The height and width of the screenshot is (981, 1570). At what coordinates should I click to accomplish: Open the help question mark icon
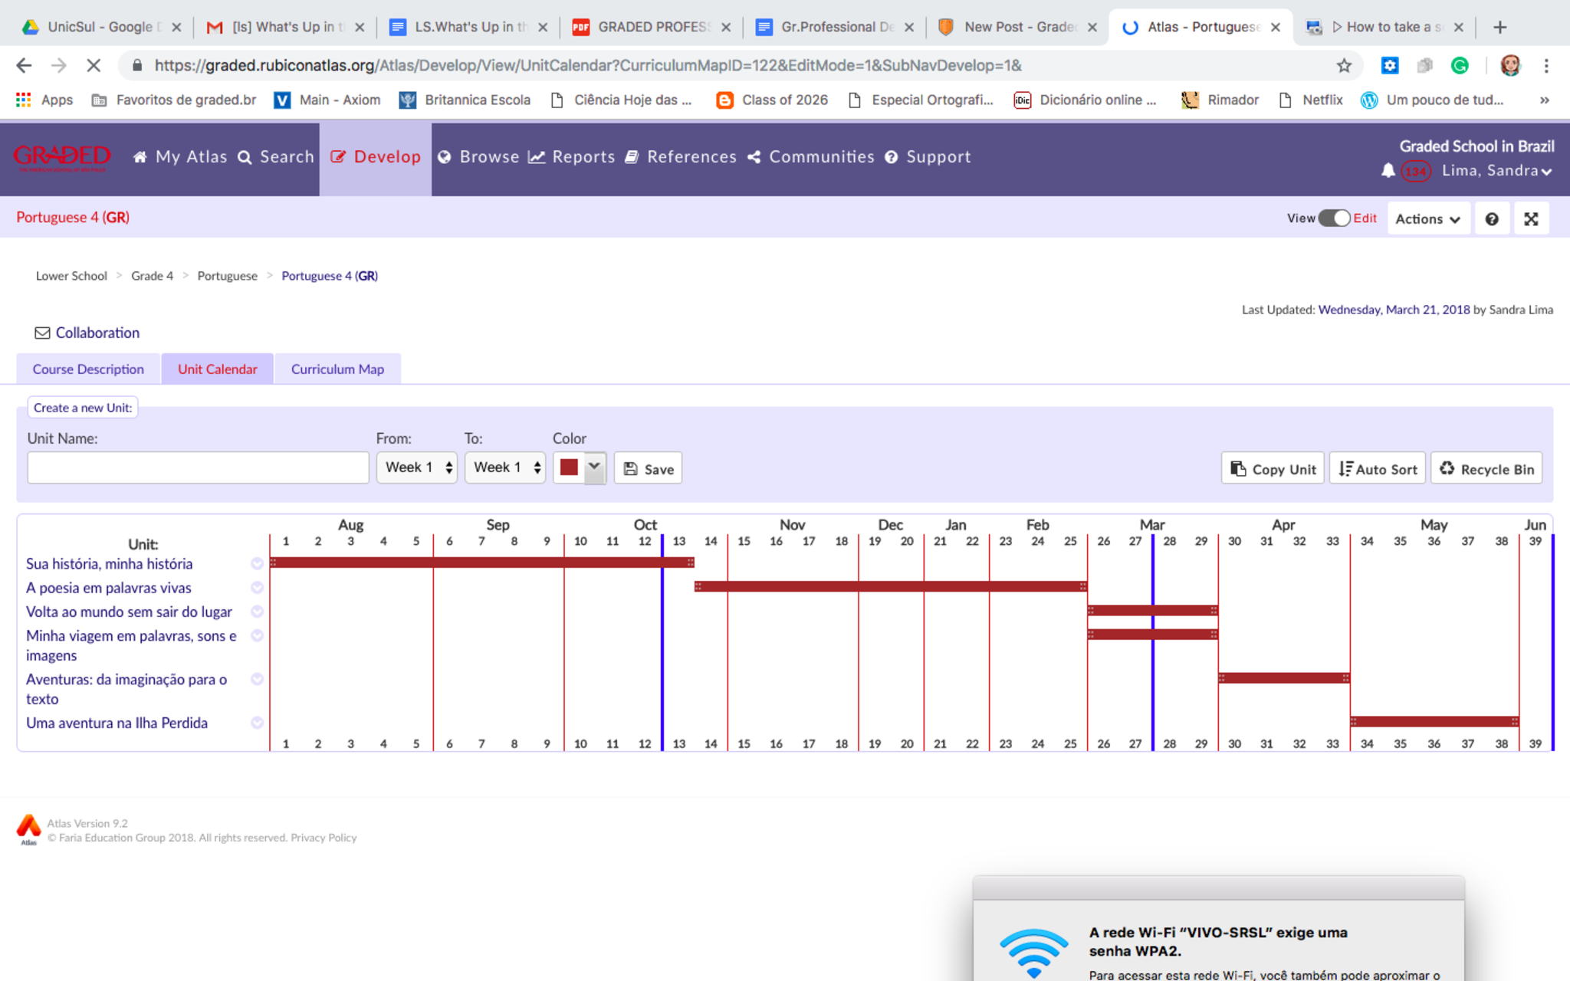point(1491,219)
